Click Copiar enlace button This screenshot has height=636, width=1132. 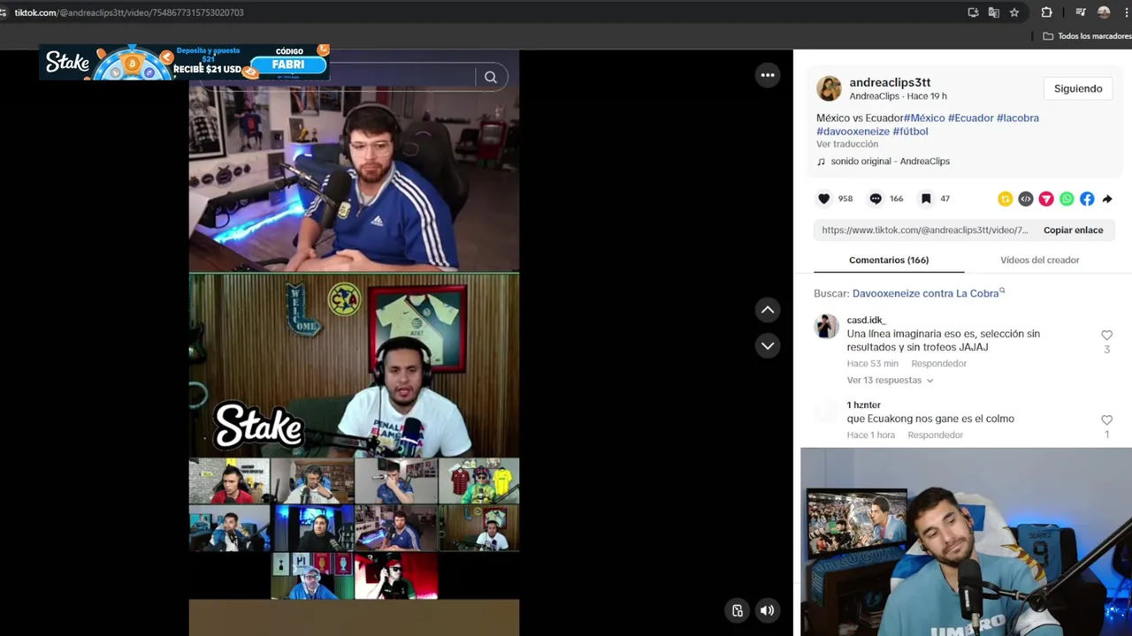(x=1073, y=230)
